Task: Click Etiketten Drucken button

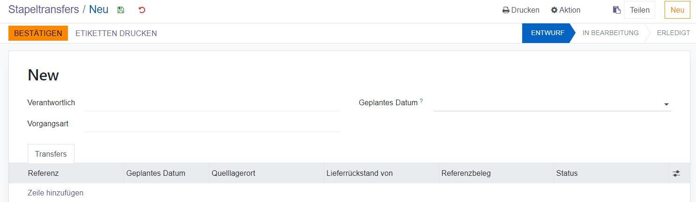Action: click(x=116, y=33)
